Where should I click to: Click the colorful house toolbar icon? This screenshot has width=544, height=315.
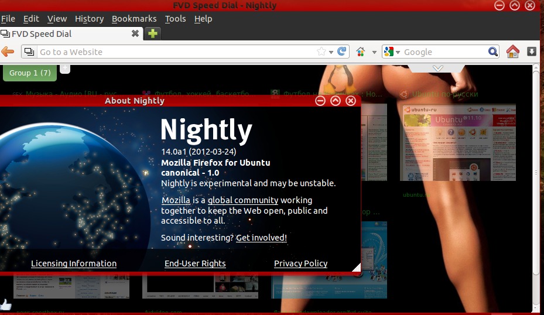point(361,52)
